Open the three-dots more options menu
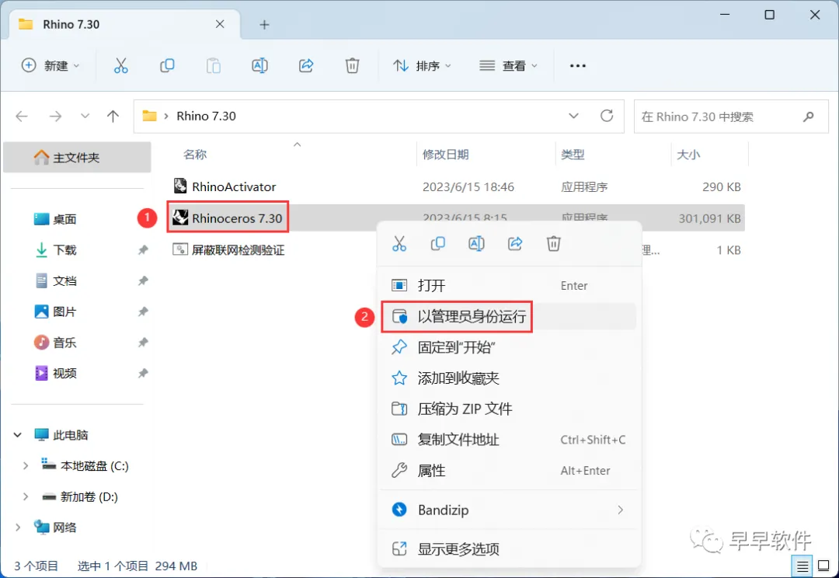 578,66
